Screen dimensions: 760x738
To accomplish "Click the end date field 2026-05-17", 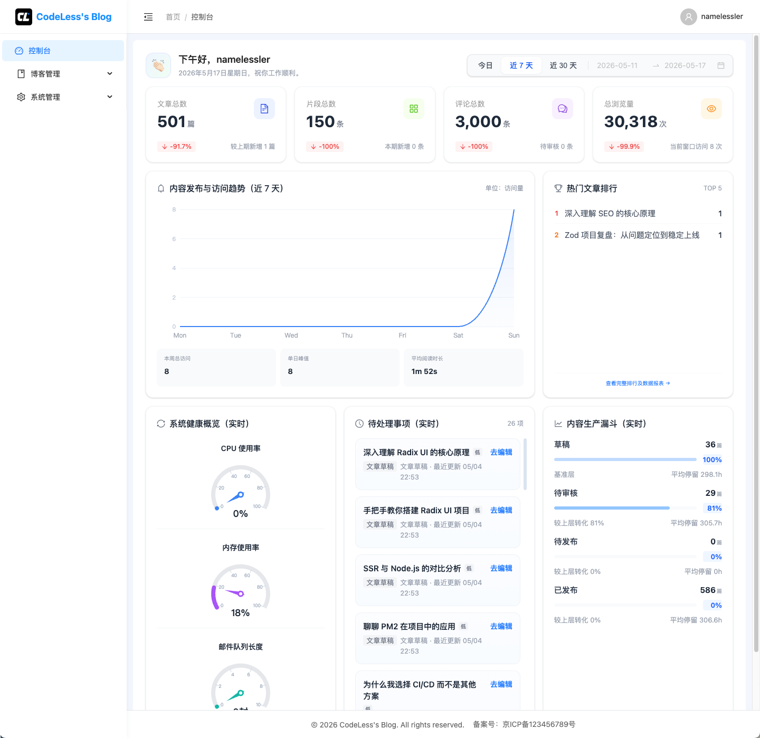I will (x=685, y=65).
